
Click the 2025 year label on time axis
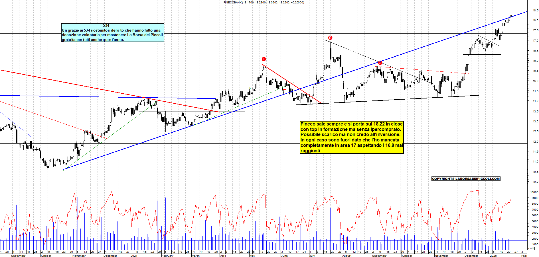tap(493, 256)
